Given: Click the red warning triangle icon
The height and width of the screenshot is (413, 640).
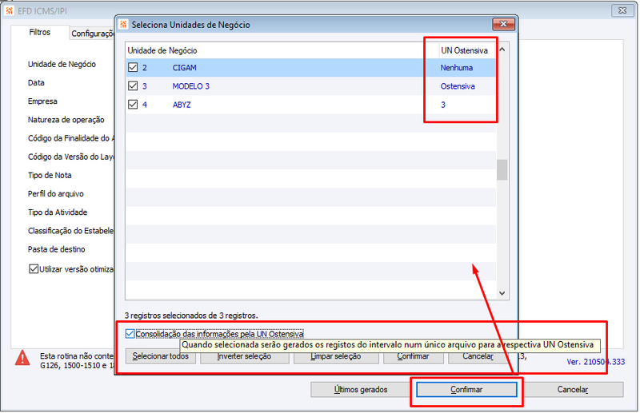Looking at the screenshot, I should [x=22, y=358].
